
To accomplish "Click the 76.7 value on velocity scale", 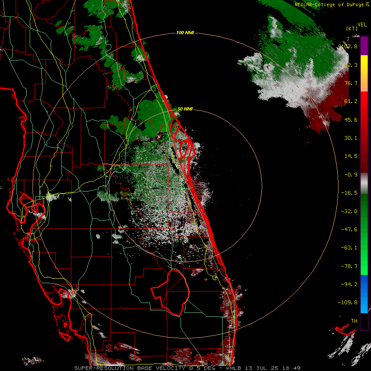I will coord(351,83).
